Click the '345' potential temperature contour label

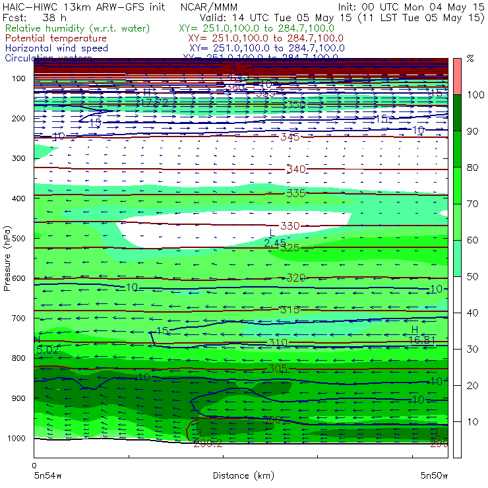(290, 137)
